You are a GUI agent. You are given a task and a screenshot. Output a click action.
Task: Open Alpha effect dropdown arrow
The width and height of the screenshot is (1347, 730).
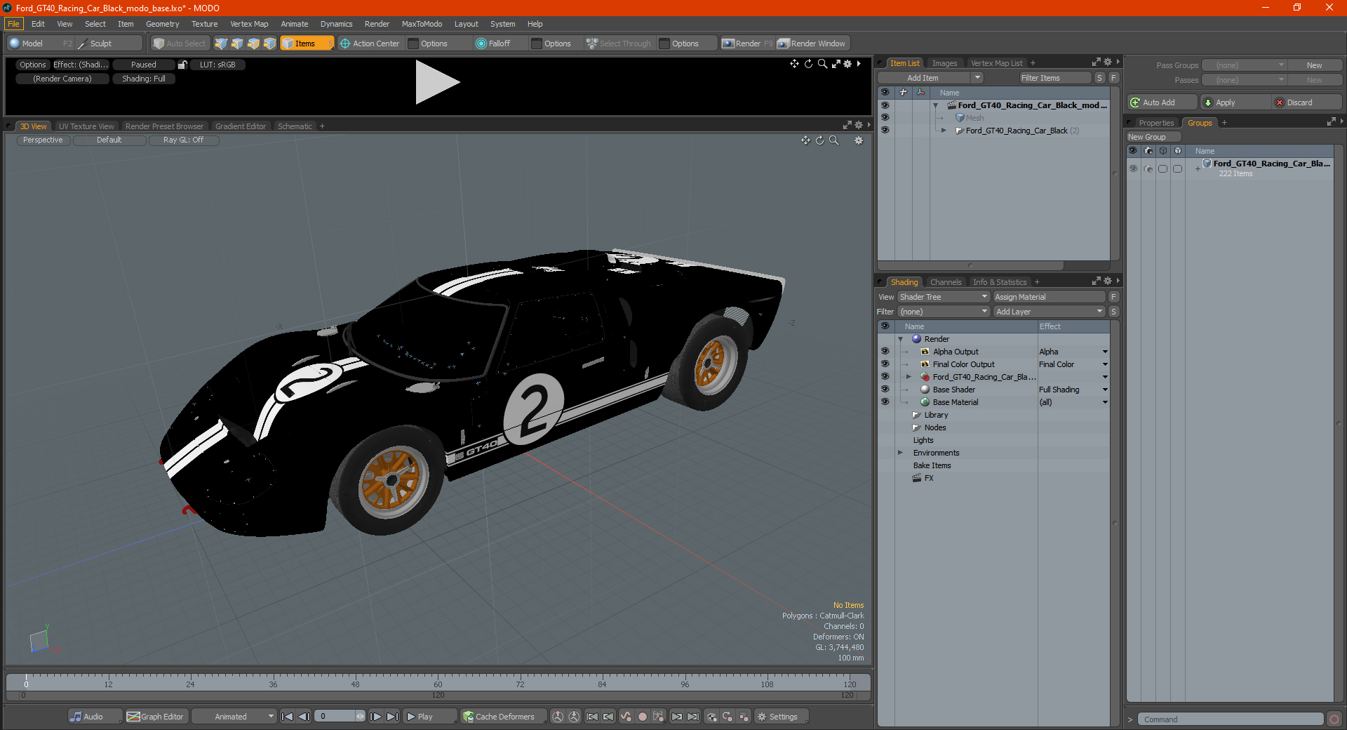1105,352
